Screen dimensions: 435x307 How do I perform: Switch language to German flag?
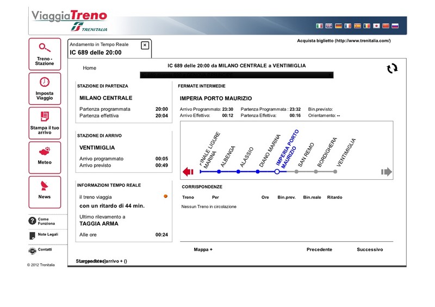tap(338, 26)
